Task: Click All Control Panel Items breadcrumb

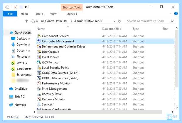Action: pyautogui.click(x=54, y=21)
